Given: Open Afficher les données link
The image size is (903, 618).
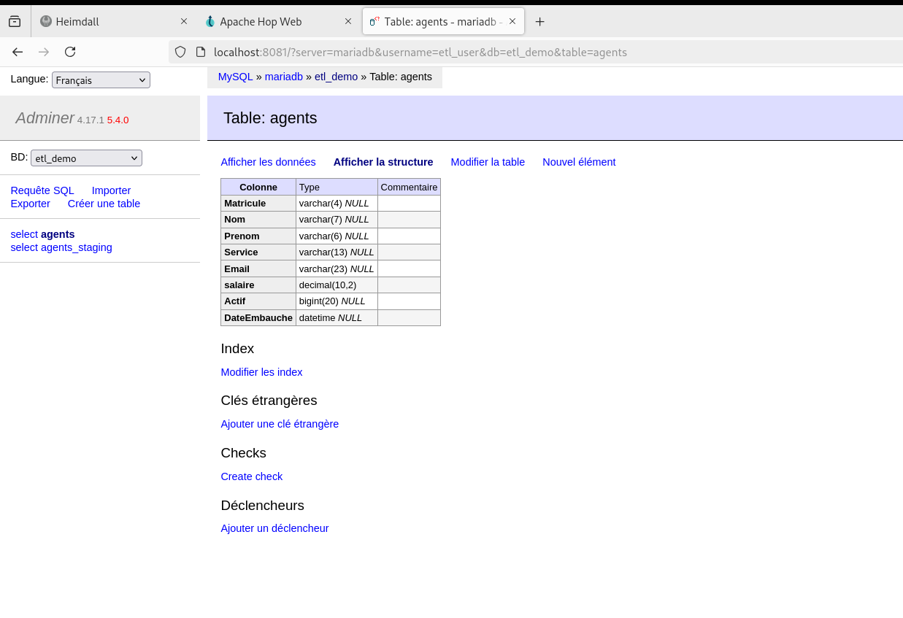Looking at the screenshot, I should (x=268, y=162).
